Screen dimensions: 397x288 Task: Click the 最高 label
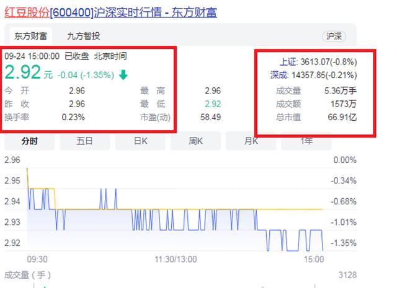click(x=153, y=90)
